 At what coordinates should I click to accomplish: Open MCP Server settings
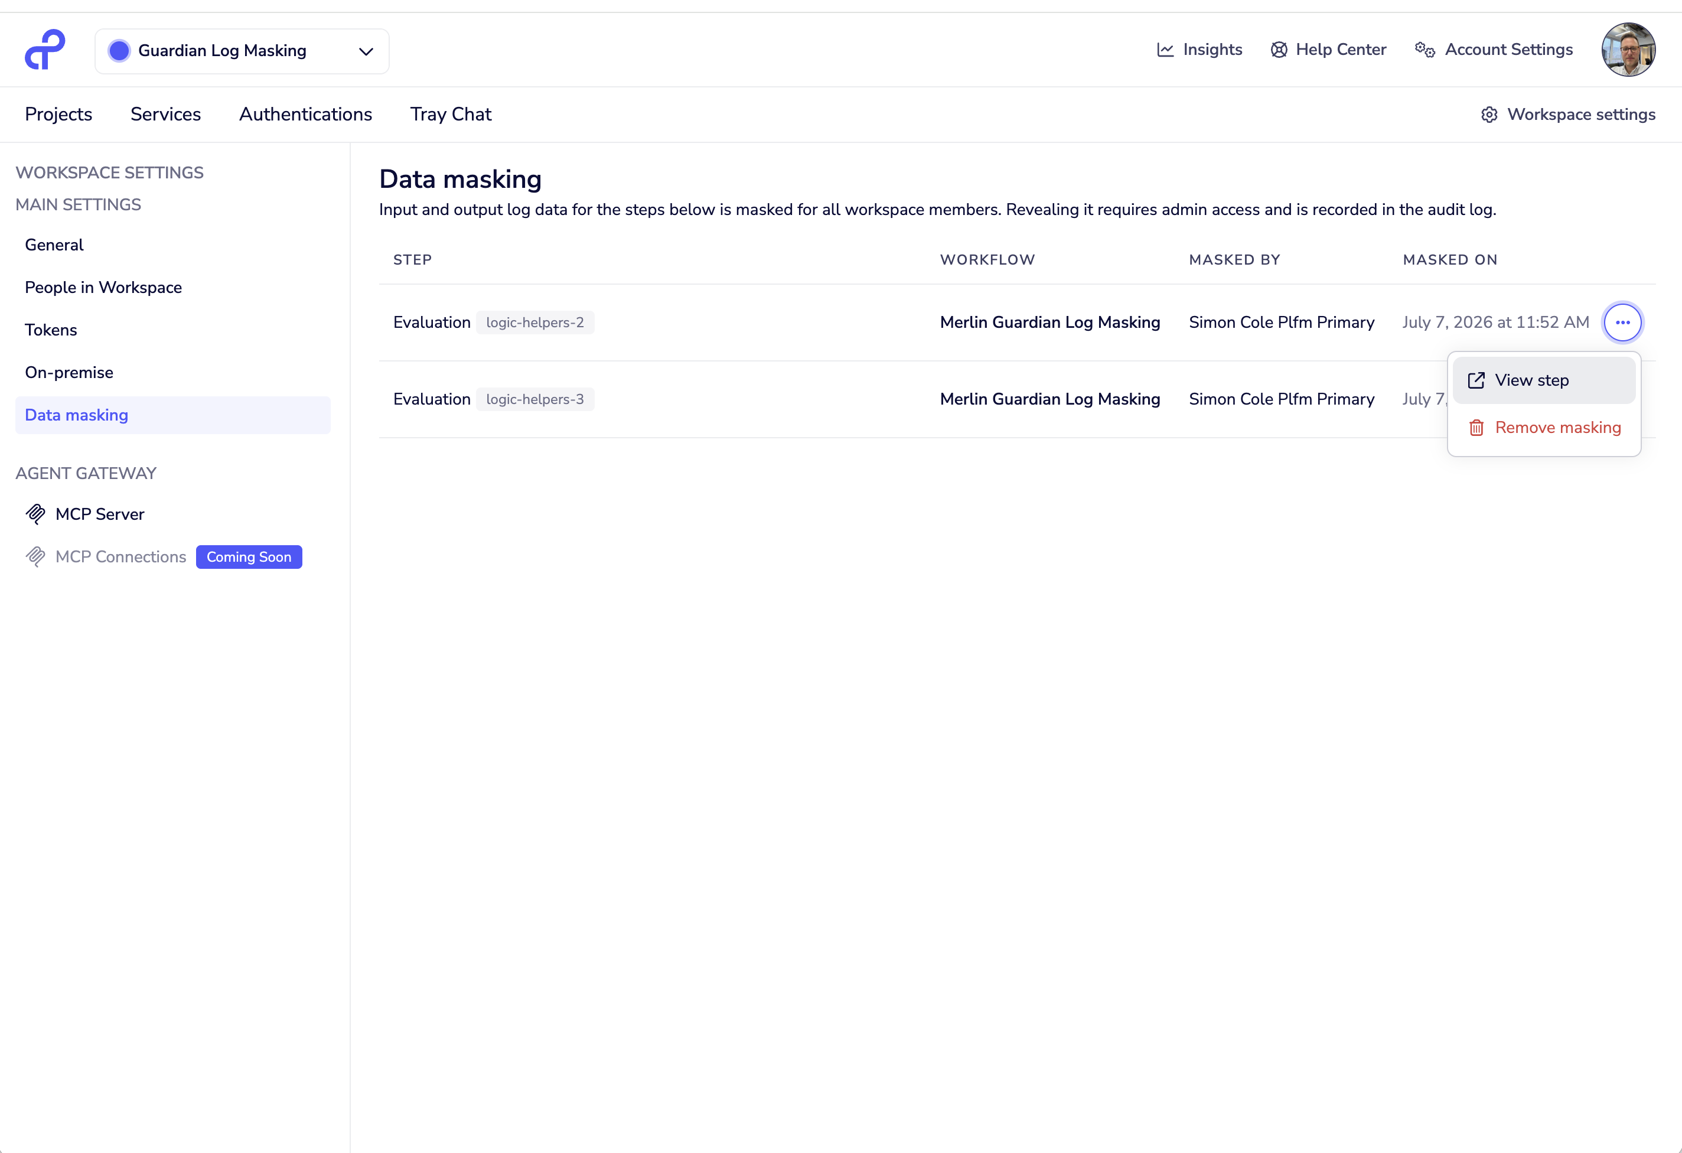pos(172,514)
